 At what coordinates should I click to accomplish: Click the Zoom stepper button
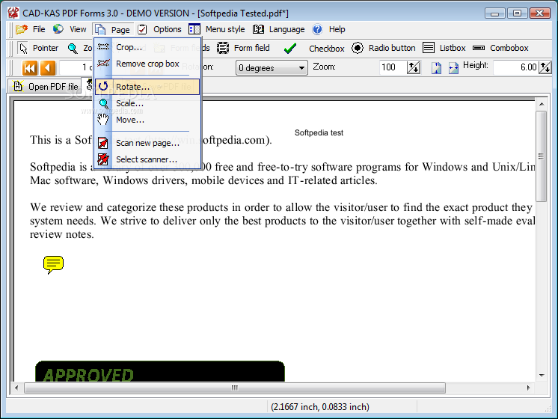pos(414,67)
